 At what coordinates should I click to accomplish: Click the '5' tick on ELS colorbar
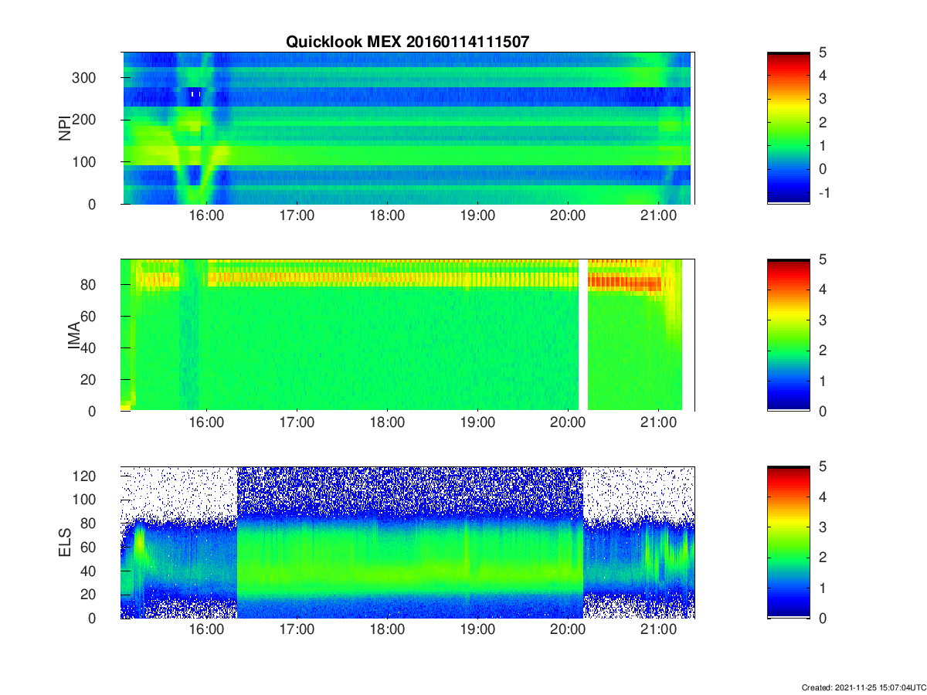tap(823, 466)
